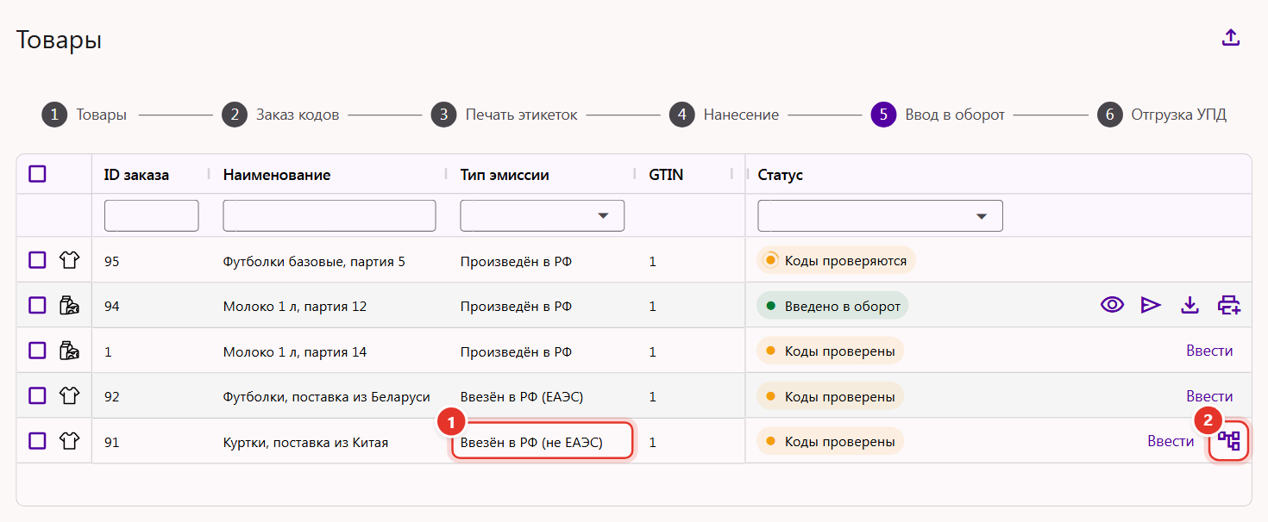Image resolution: width=1268 pixels, height=522 pixels.
Task: Download codes for Молоко 1 л, партия 12
Action: coord(1190,305)
